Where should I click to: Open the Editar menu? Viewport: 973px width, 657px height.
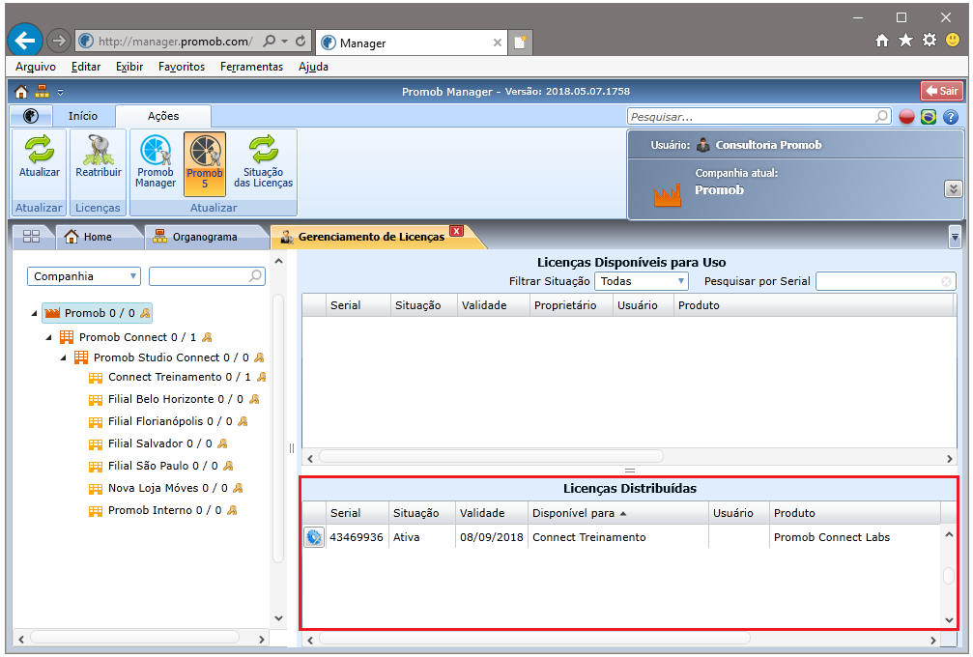[86, 67]
